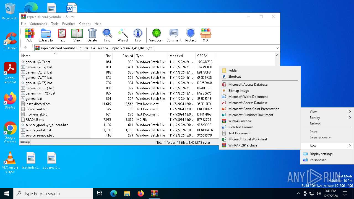Open the Tools menu
The image size is (354, 199).
tap(54, 24)
